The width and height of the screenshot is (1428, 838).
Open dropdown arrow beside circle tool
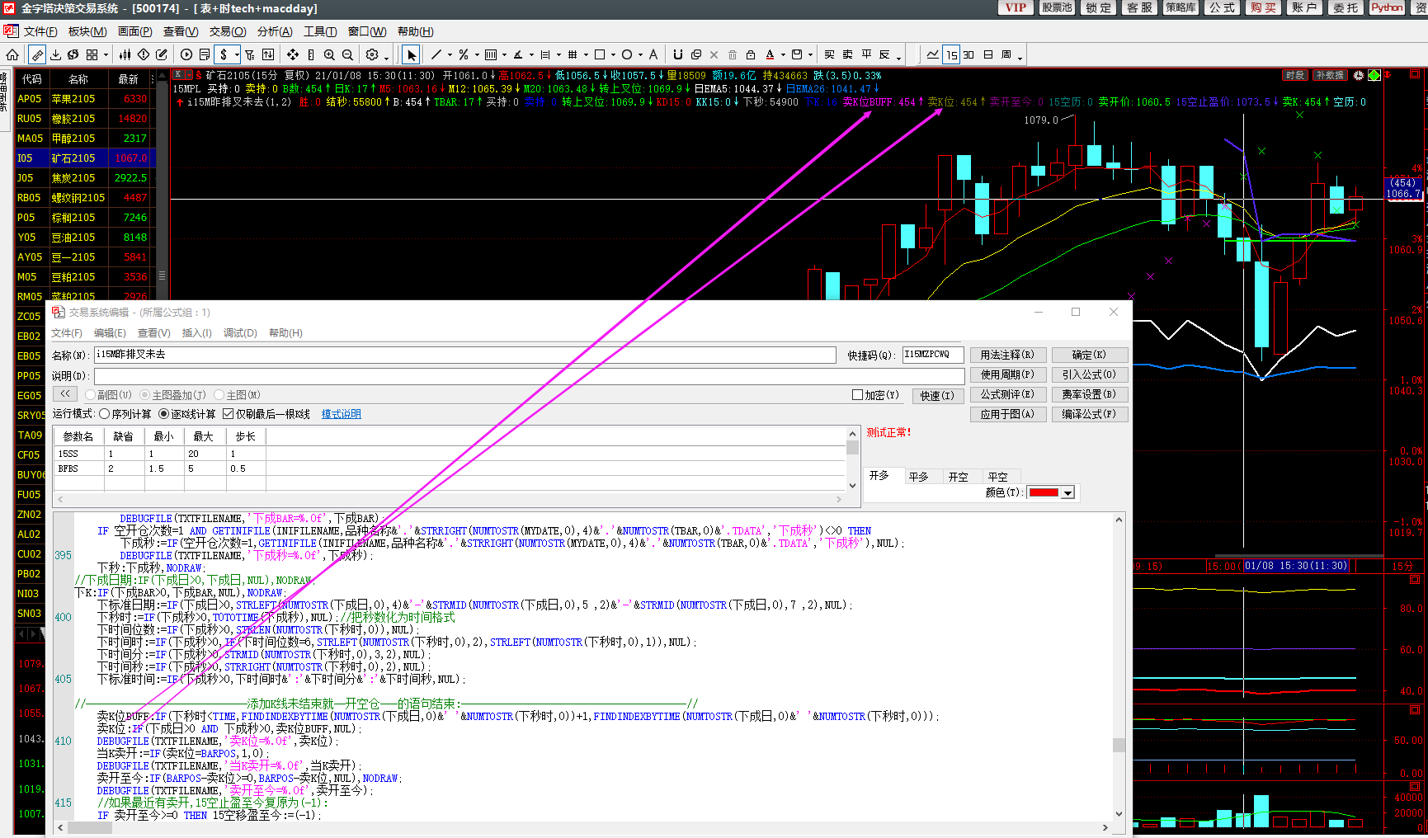coord(640,54)
